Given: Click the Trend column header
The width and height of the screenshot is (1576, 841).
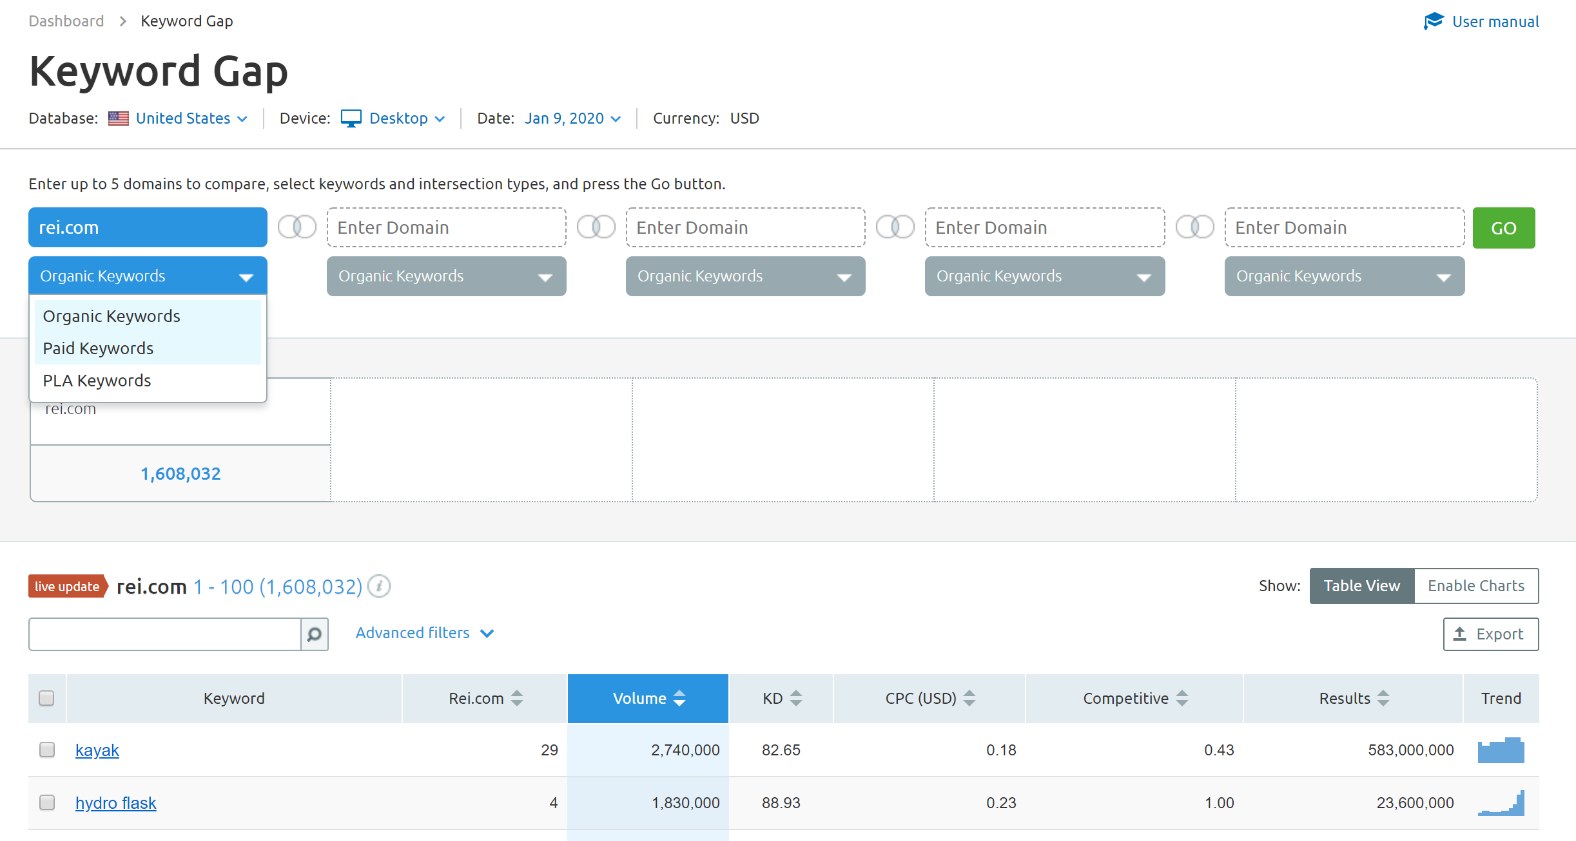Looking at the screenshot, I should pyautogui.click(x=1501, y=698).
